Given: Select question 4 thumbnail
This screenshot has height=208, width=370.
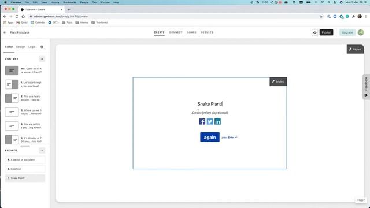Looking at the screenshot, I should (12, 126).
